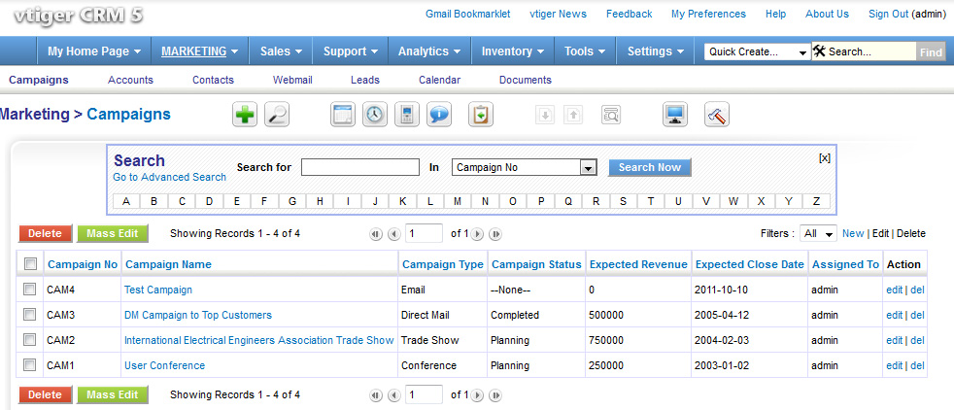Viewport: 954px width, 410px height.
Task: Select the CAM4 row checkbox
Action: coord(30,290)
